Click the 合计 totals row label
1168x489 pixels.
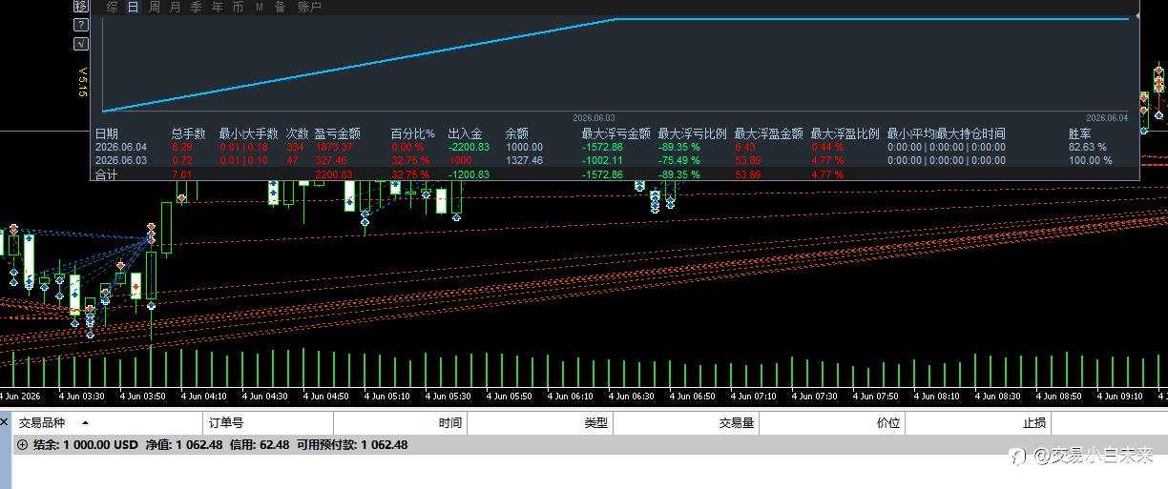coord(107,174)
